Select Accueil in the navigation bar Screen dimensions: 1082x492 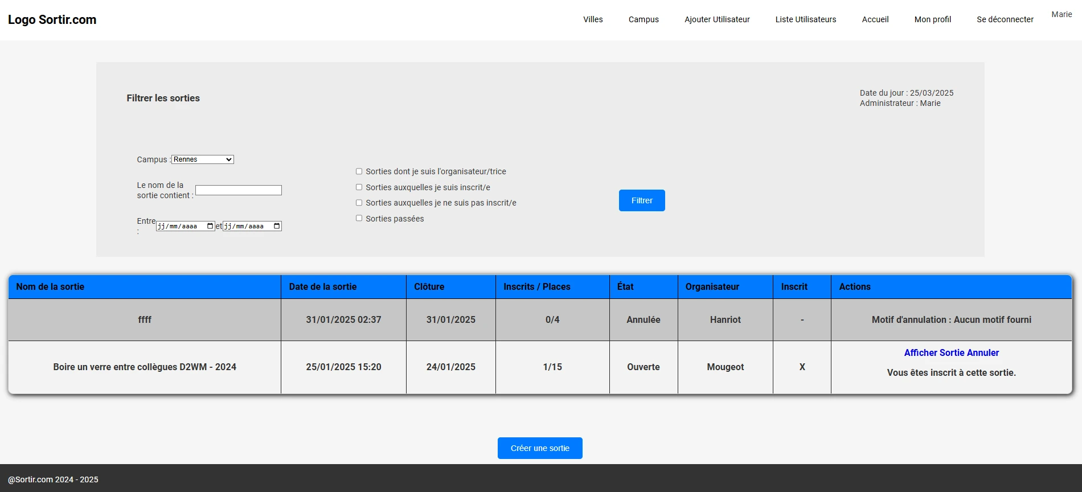tap(875, 19)
